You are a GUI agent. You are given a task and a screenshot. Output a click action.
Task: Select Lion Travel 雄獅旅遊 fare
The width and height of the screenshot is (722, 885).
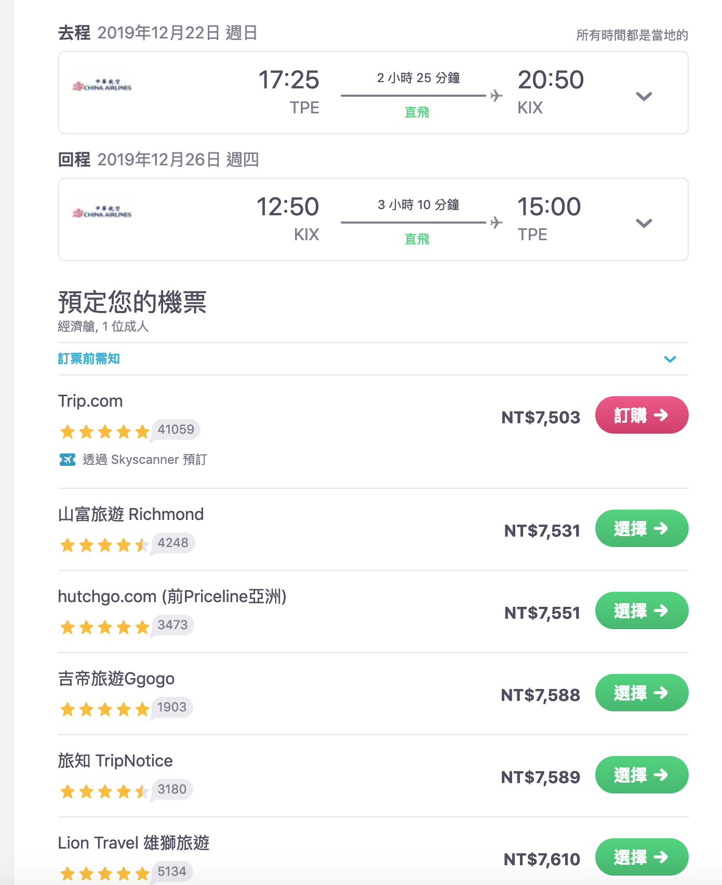coord(641,857)
